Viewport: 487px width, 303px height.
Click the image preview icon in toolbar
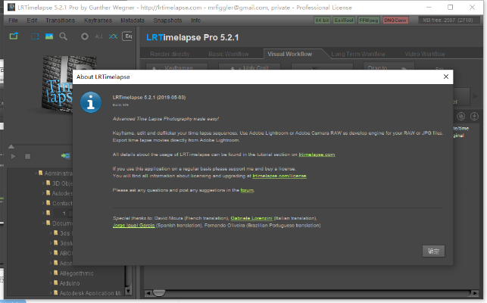click(x=48, y=36)
